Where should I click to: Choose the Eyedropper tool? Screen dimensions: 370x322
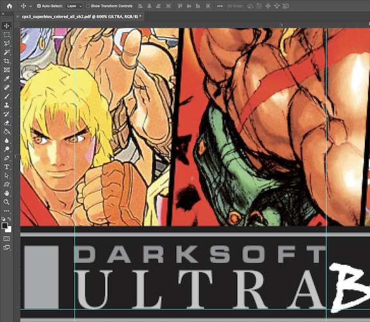(6, 79)
